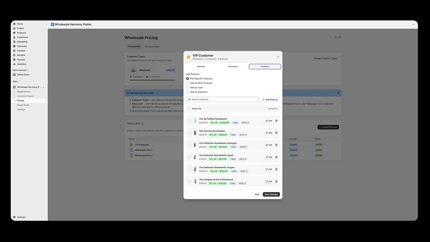Delete The Archived Snowboard
The height and width of the screenshot is (242, 430).
click(x=276, y=133)
